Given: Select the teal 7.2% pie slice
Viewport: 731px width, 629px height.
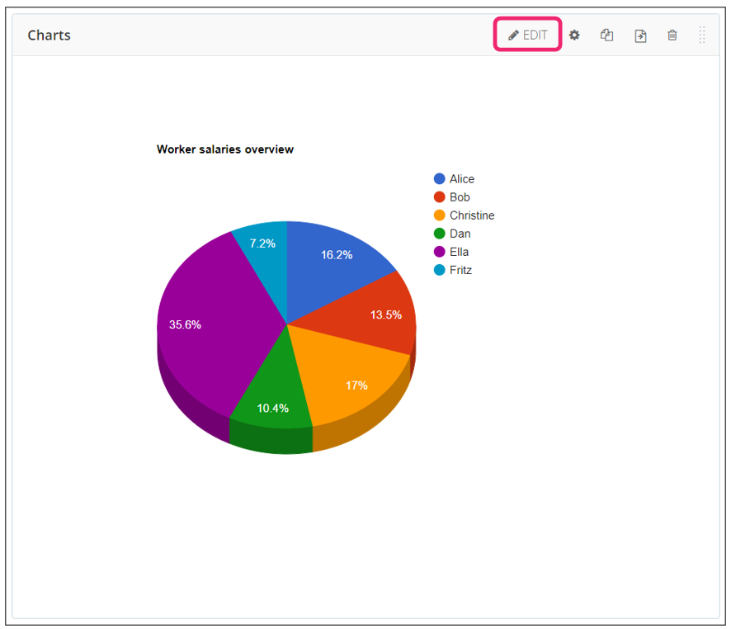Looking at the screenshot, I should 264,248.
